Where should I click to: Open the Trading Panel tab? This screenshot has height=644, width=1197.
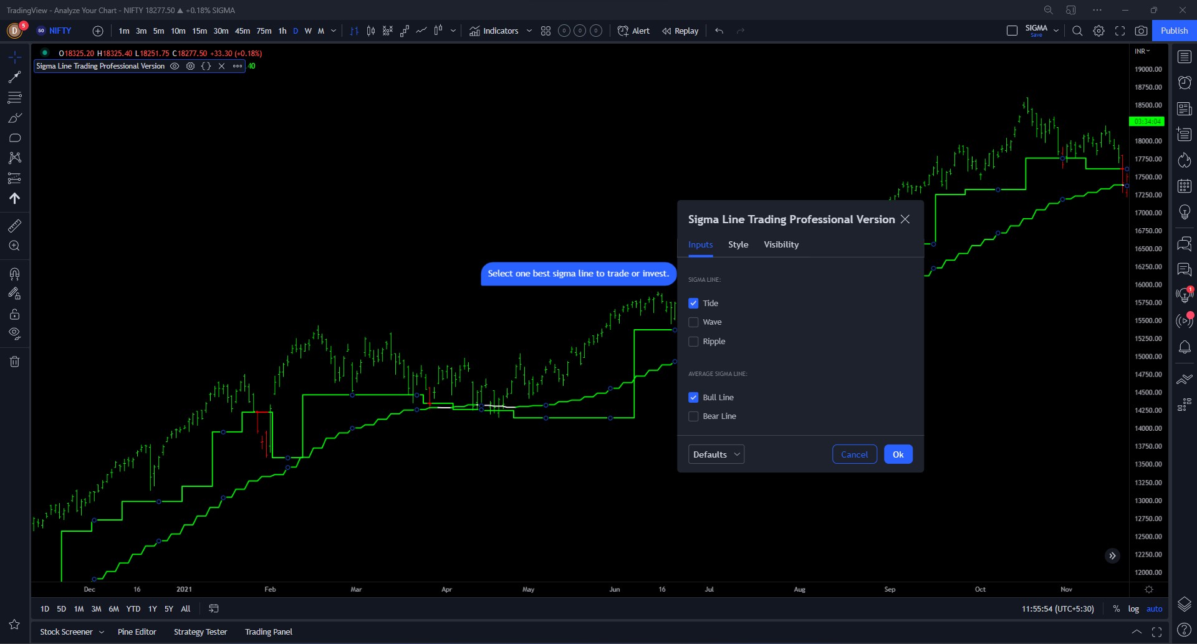(x=269, y=632)
